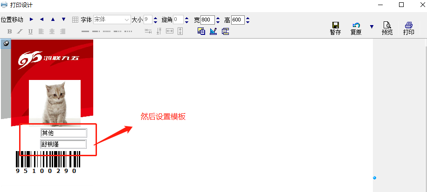This screenshot has height=192, width=427.
Task: Click the triangle ruler design icon
Action: (x=213, y=32)
